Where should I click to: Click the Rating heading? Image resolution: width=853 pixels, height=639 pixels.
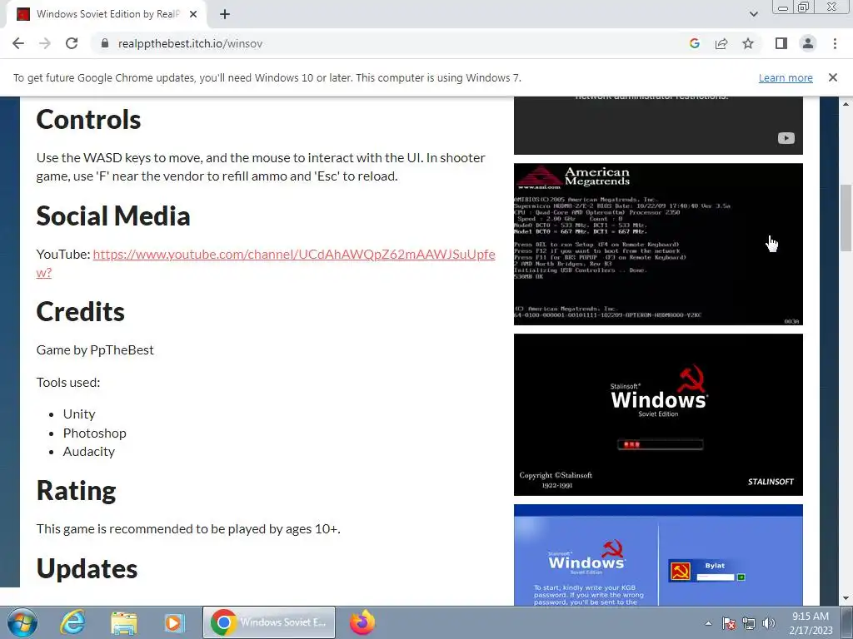point(76,491)
